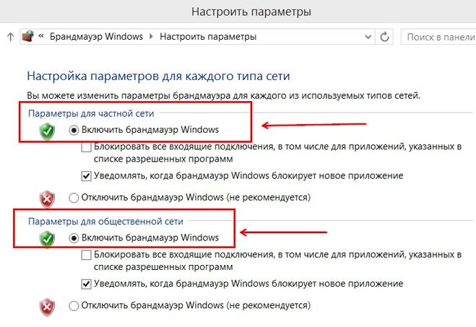
Task: Focus the Поиск в панели search field
Action: point(438,37)
